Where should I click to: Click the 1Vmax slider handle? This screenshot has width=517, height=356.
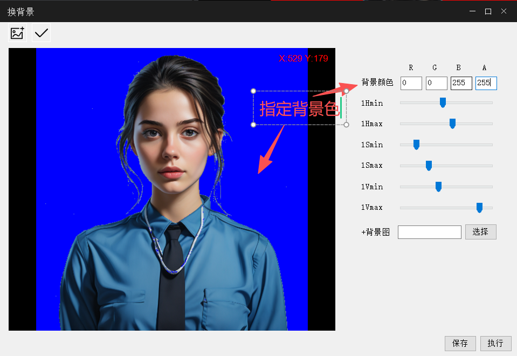pyautogui.click(x=479, y=208)
